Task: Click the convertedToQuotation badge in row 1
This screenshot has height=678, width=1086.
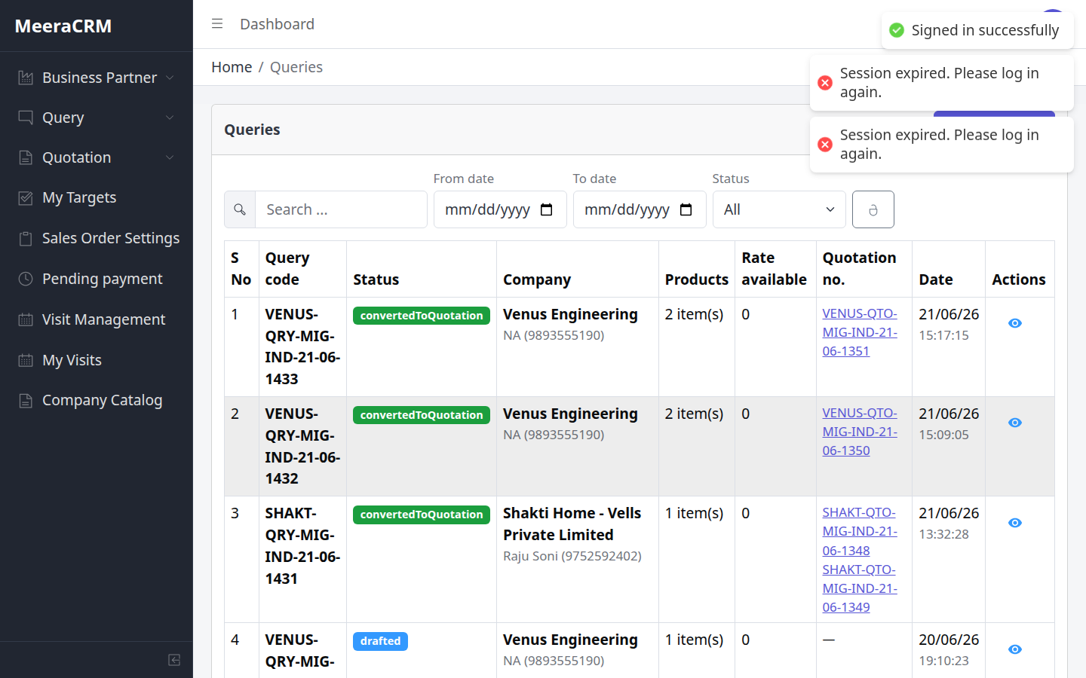Action: click(422, 316)
